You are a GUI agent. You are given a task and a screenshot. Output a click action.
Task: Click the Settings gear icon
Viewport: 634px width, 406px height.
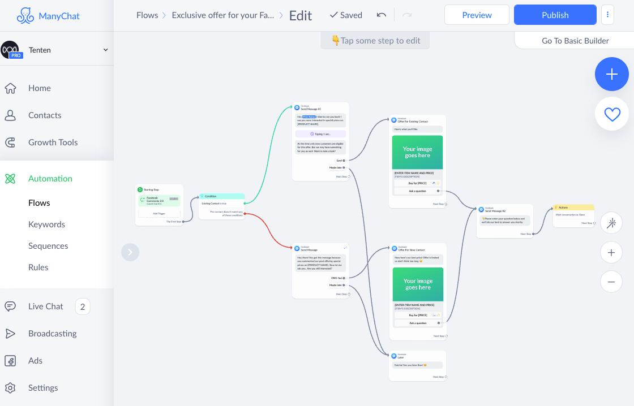point(10,388)
